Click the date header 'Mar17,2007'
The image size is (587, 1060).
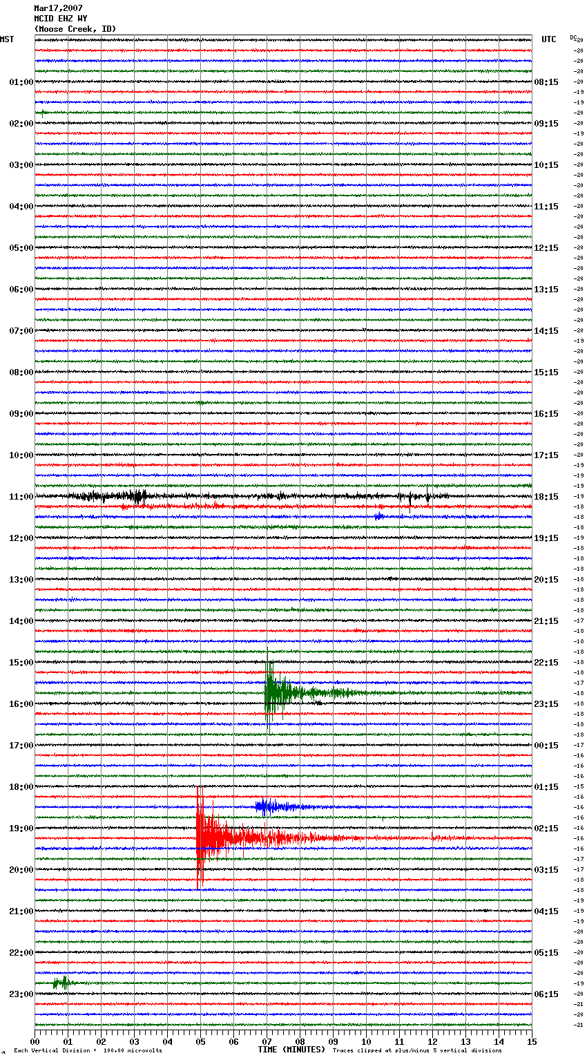(58, 8)
